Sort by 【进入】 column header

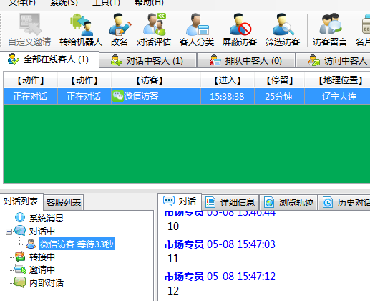228,80
